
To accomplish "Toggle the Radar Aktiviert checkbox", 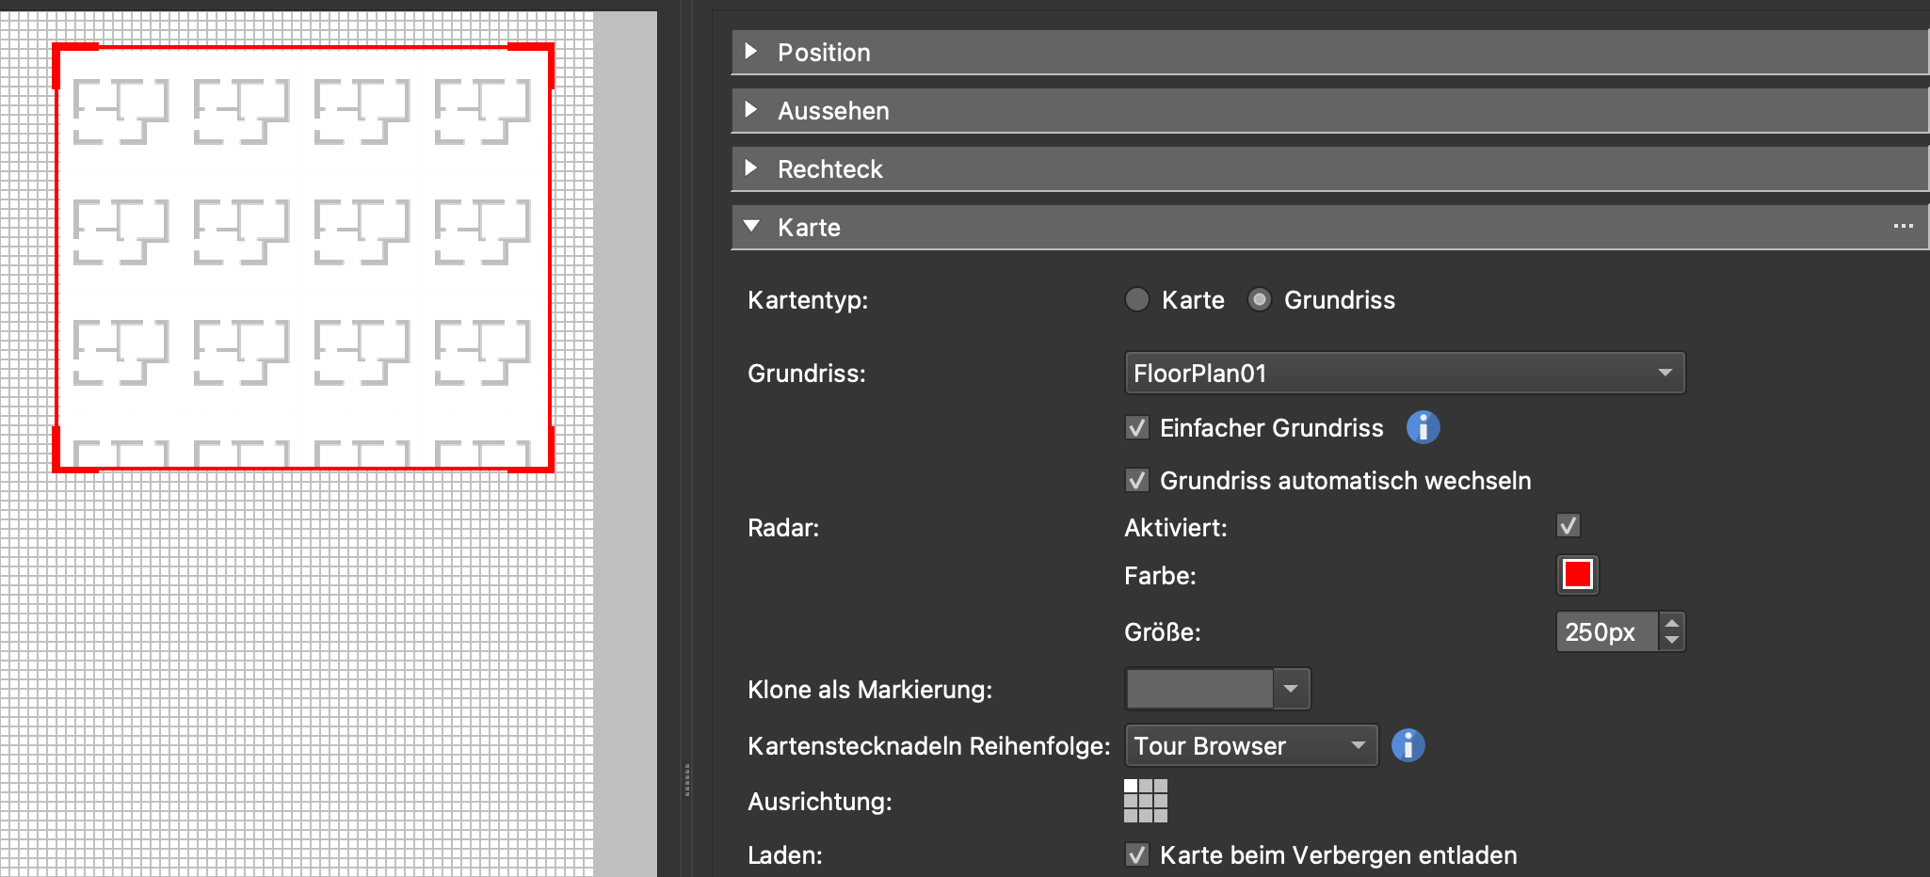I will click(x=1568, y=525).
